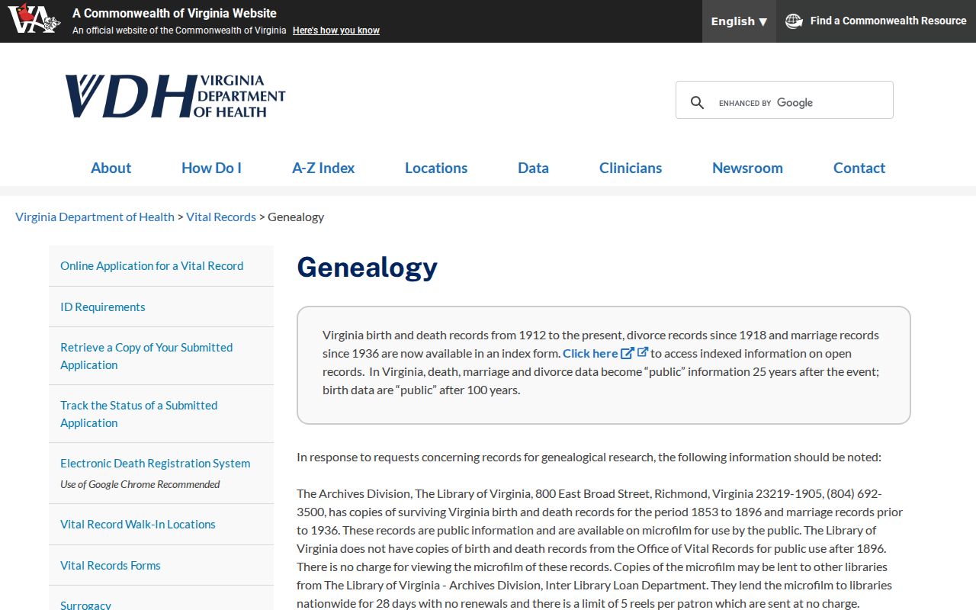Open the ID Requirements sidebar link
The image size is (976, 610).
point(103,307)
